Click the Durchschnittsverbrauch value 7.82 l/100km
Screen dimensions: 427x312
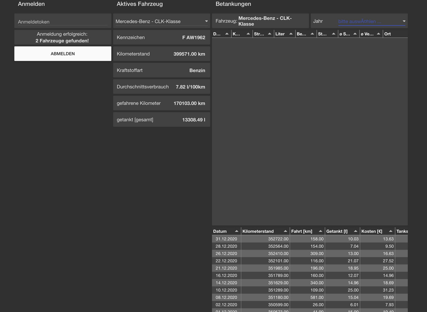pyautogui.click(x=190, y=87)
